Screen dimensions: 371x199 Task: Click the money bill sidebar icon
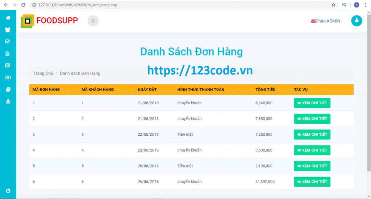point(8,77)
